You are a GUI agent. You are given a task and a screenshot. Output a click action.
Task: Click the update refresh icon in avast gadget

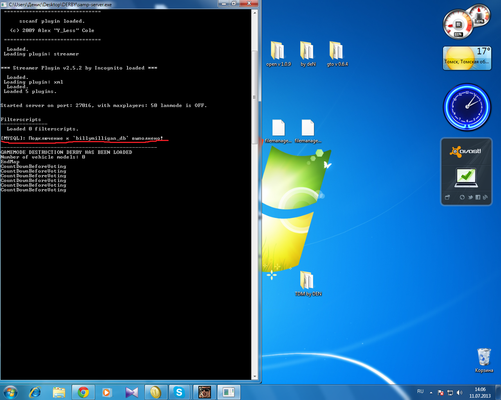click(462, 197)
